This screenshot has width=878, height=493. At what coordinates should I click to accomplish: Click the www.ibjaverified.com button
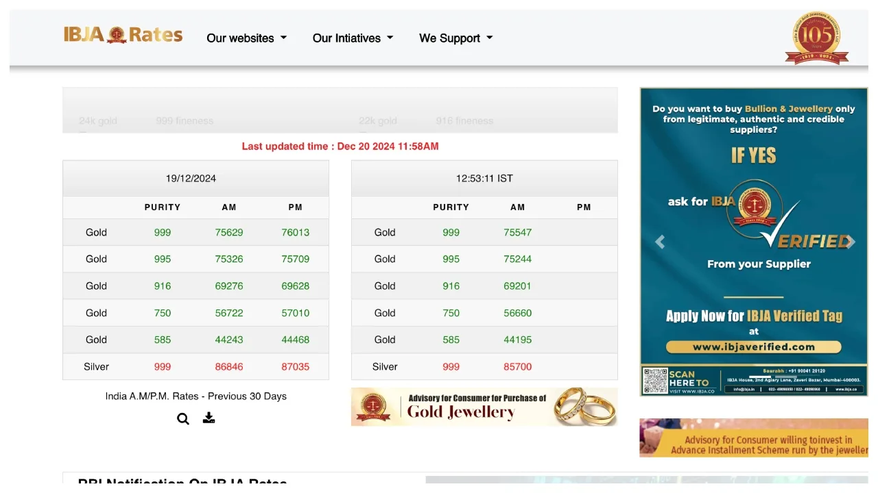tap(753, 347)
